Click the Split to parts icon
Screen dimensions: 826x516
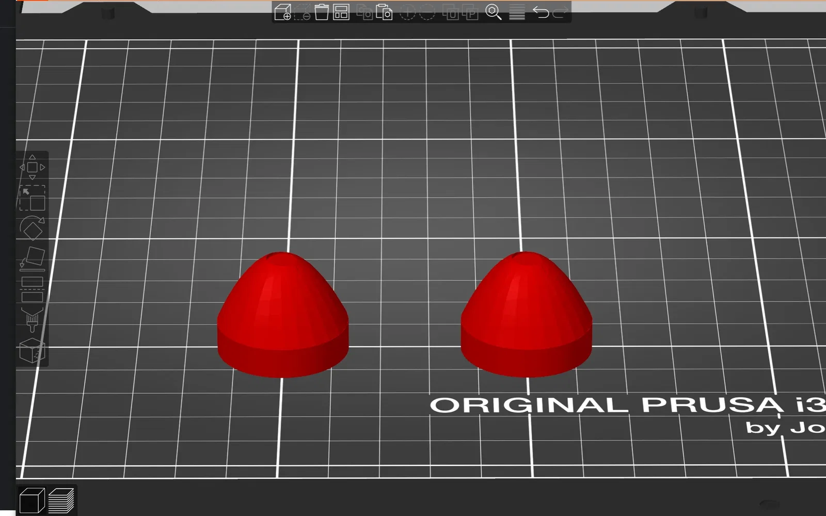coord(470,12)
